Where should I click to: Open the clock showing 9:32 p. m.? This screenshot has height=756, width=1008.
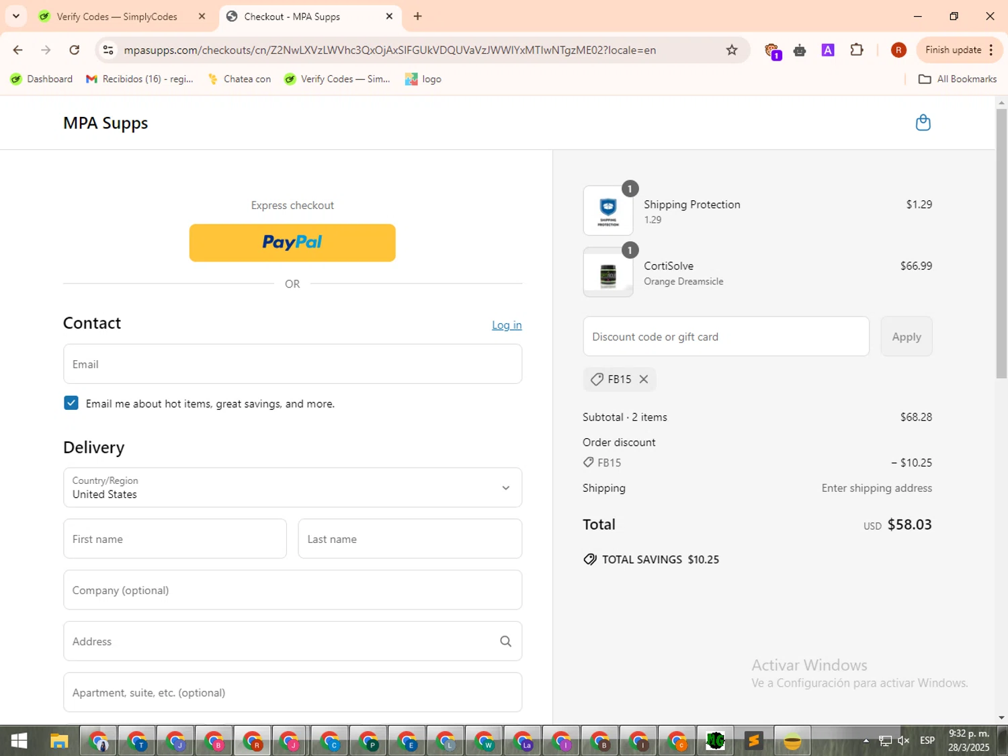click(x=969, y=741)
